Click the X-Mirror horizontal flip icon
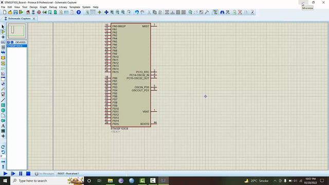329x185 pixels. tap(3, 162)
